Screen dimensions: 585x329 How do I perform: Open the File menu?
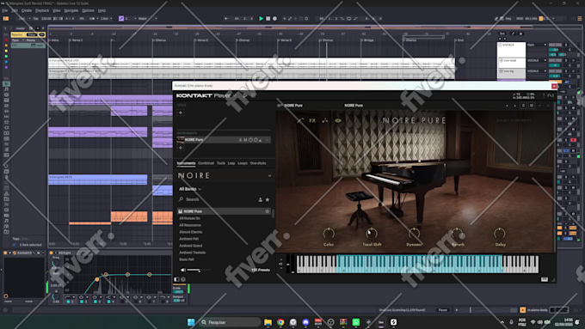tap(5, 10)
